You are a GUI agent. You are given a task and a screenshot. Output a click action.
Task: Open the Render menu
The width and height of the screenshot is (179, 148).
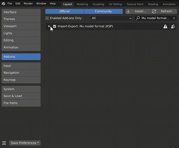tap(28, 4)
